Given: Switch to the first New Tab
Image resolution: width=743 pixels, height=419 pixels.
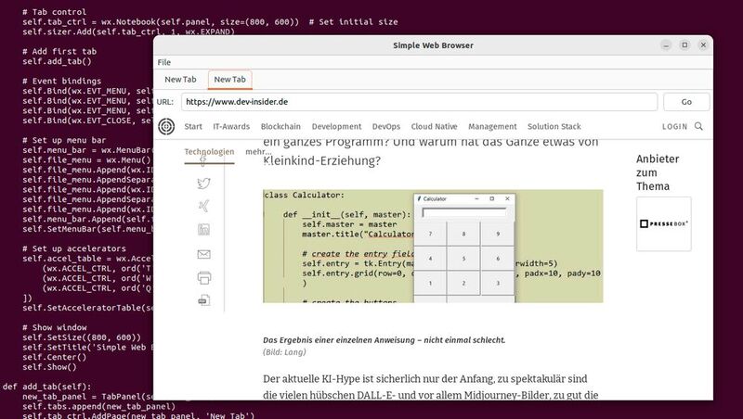Looking at the screenshot, I should click(181, 80).
